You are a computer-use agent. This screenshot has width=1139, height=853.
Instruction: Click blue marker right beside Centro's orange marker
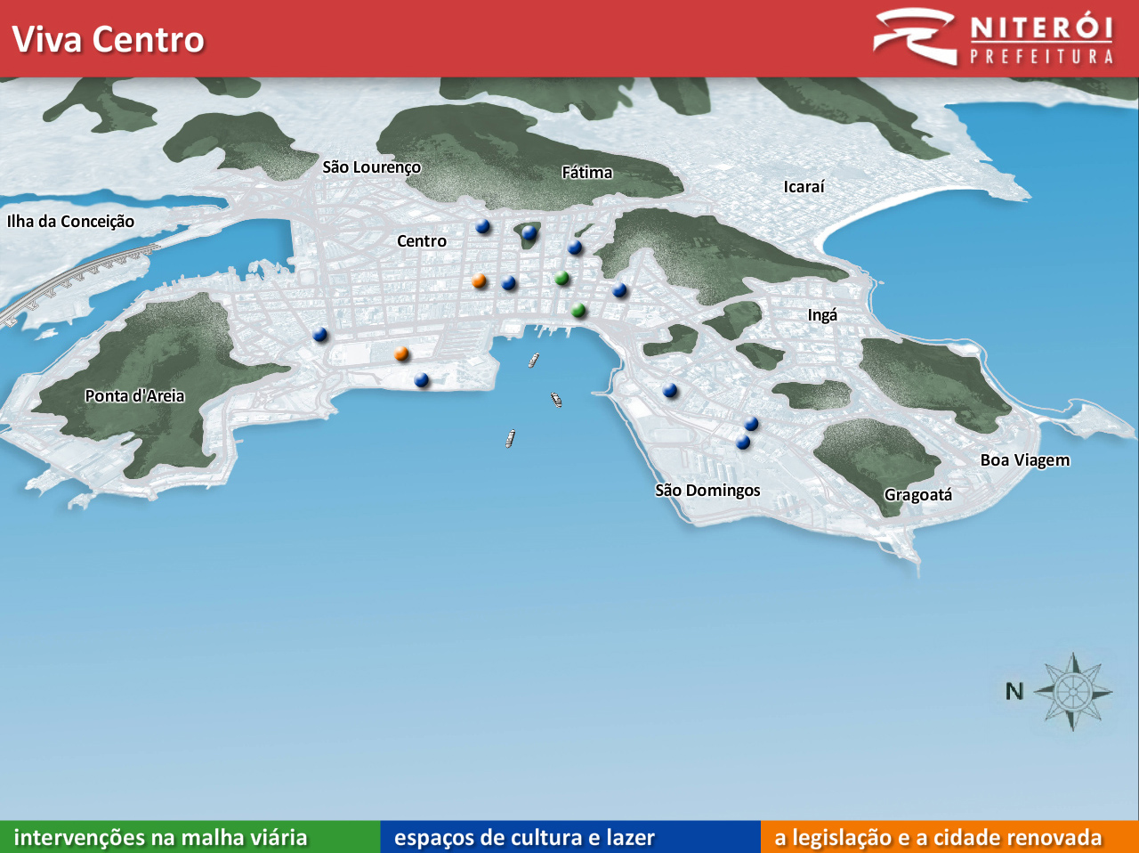pos(509,282)
